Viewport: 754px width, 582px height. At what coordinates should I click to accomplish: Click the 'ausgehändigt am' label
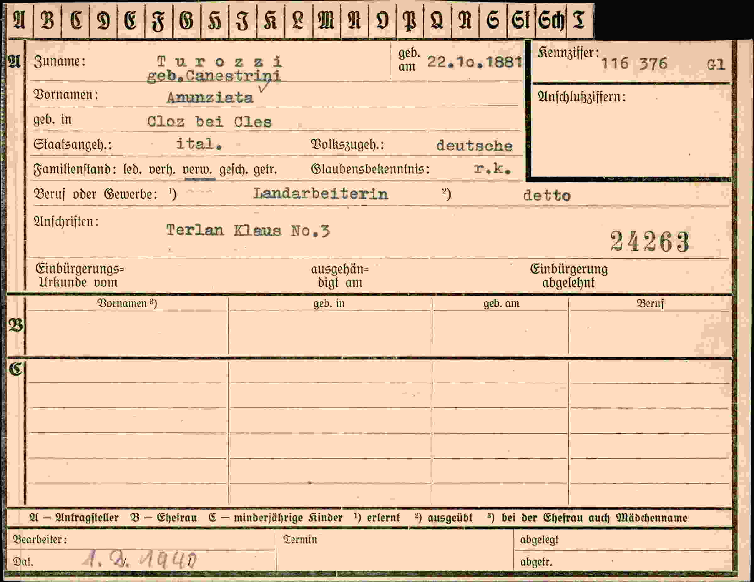pos(340,276)
